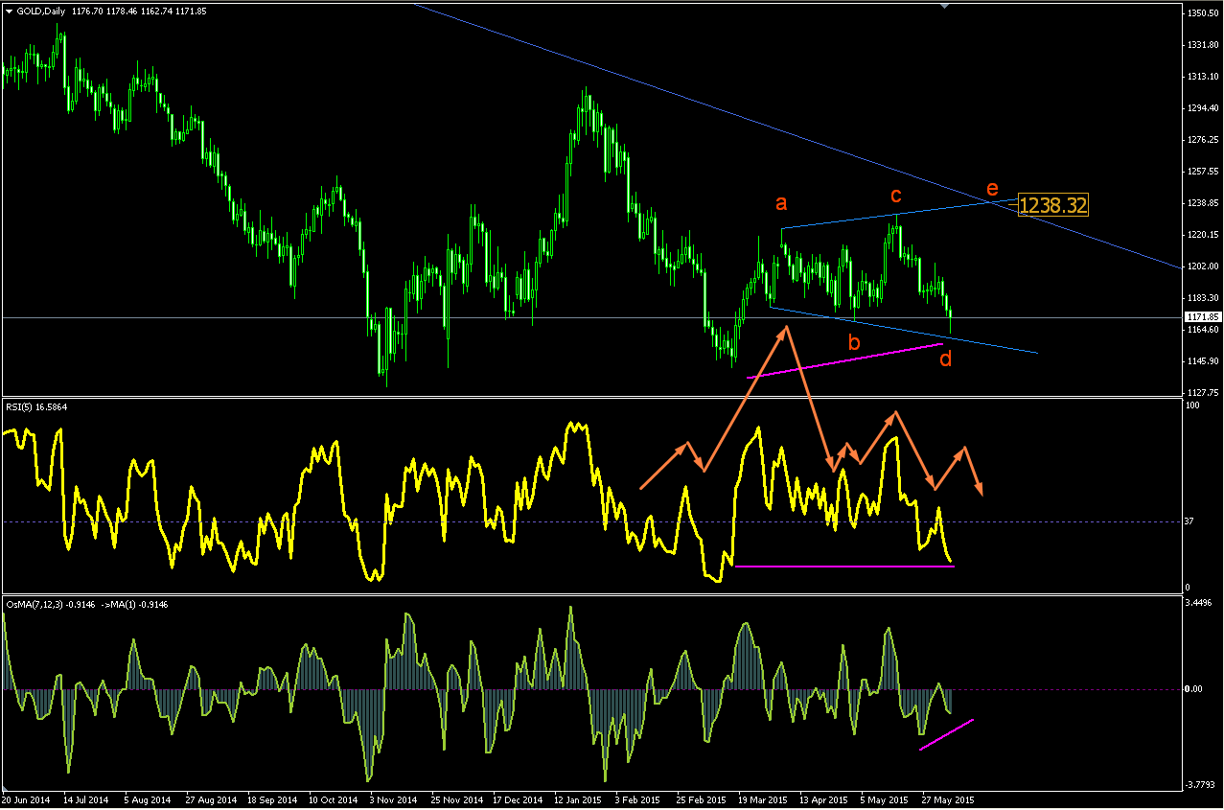Click the OsMA zero level label 0.00

(x=1195, y=689)
